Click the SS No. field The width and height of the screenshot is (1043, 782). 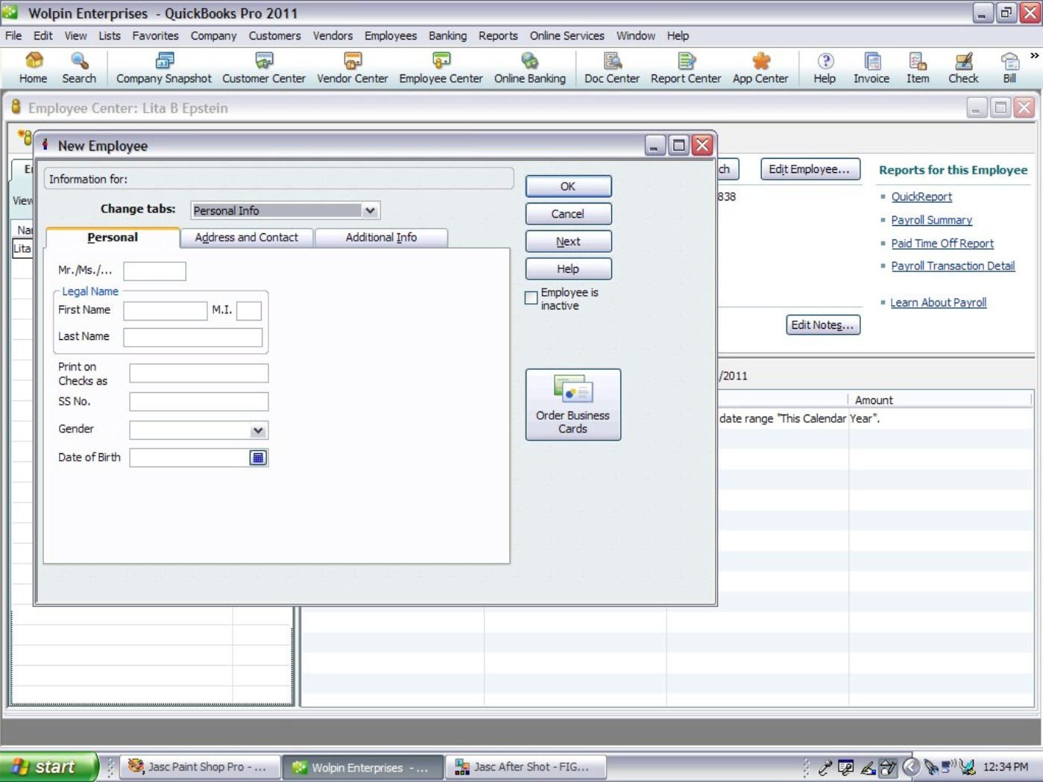[x=198, y=402]
